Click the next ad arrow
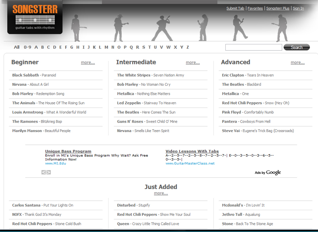This screenshot has height=232, width=318. tap(48, 173)
